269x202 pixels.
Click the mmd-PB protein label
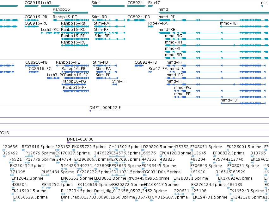coord(229,100)
